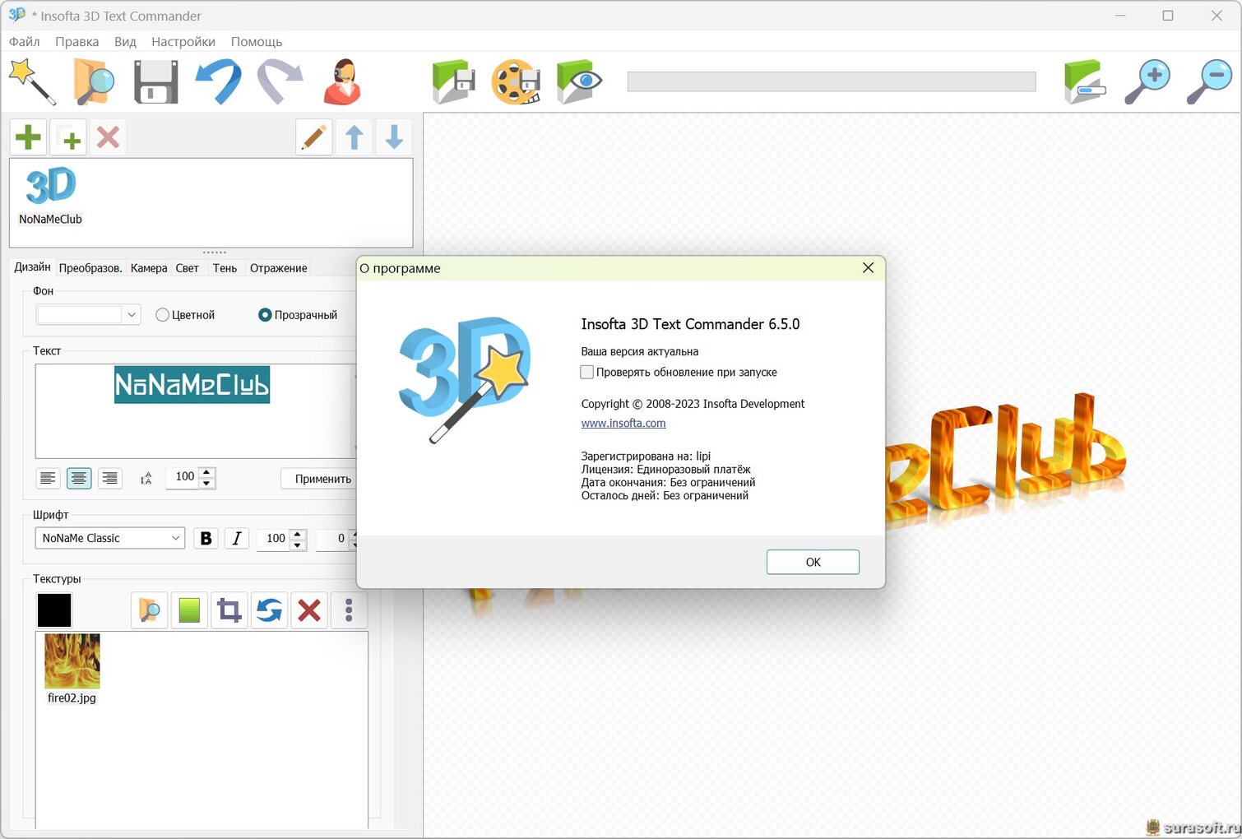The height and width of the screenshot is (839, 1242).
Task: Click OK in the О программе dialog
Action: tap(813, 563)
